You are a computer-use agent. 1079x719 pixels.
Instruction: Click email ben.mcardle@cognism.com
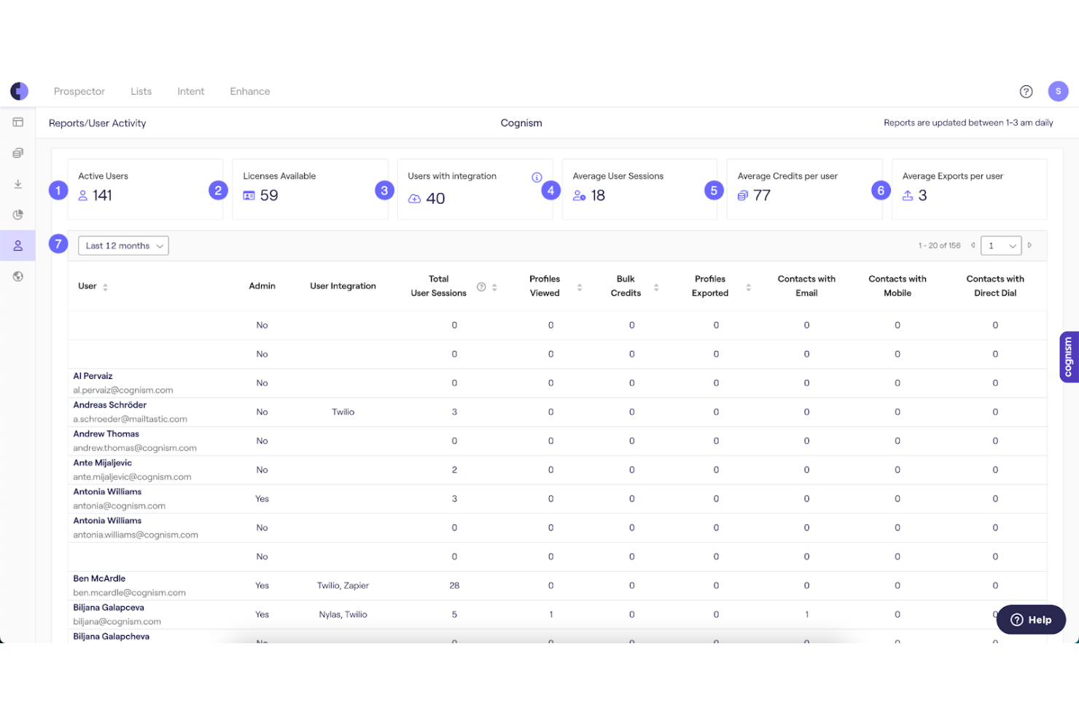(x=129, y=593)
